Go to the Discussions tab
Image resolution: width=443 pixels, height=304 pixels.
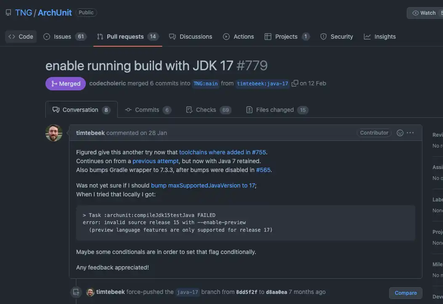pos(191,37)
